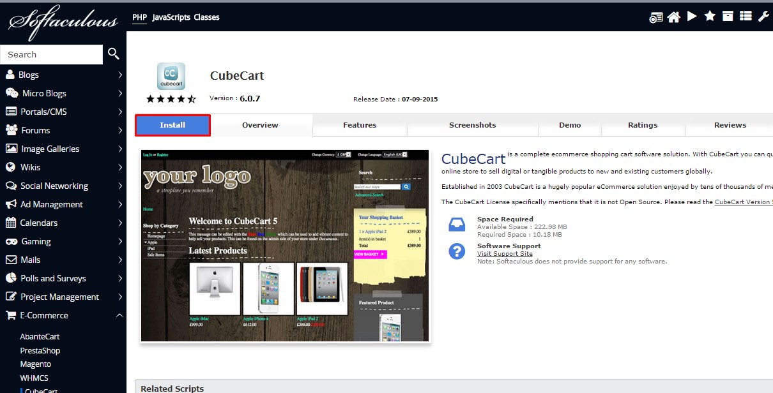Viewport: 773px width, 393px height.
Task: Click the magnifier search icon
Action: pyautogui.click(x=114, y=54)
